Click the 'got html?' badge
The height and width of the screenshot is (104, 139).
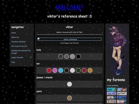point(122,93)
